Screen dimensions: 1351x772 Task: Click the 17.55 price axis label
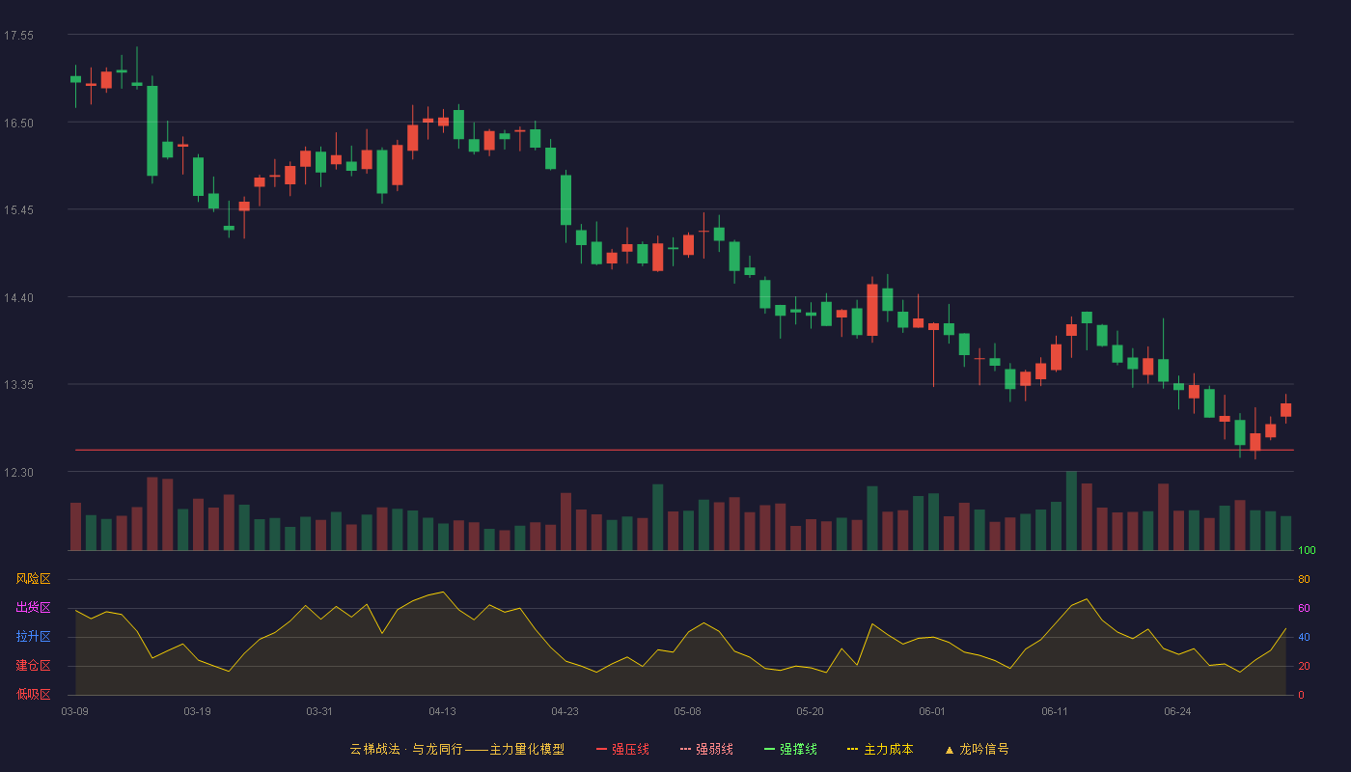(18, 36)
